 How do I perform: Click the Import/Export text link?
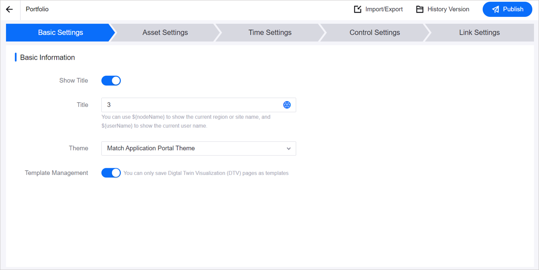384,9
